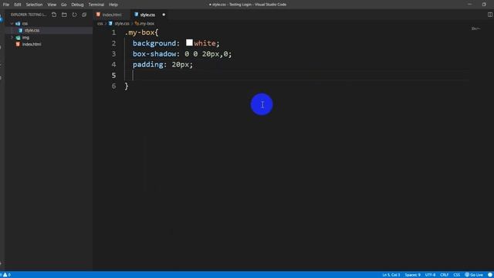Place cursor on the padding property
This screenshot has width=494, height=278.
pyautogui.click(x=148, y=65)
